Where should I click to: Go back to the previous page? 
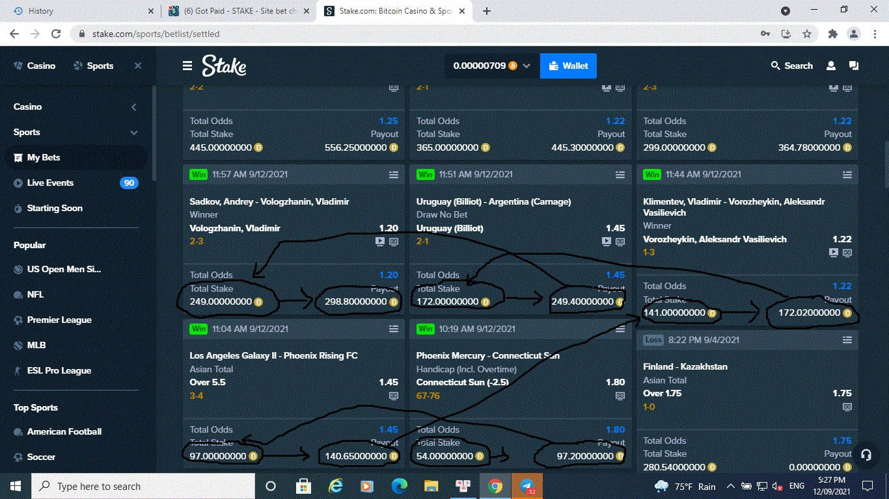[x=14, y=34]
